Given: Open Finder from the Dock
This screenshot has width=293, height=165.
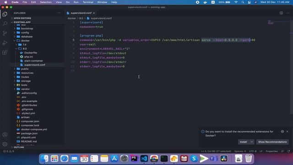Looking at the screenshot, I should 44,159.
